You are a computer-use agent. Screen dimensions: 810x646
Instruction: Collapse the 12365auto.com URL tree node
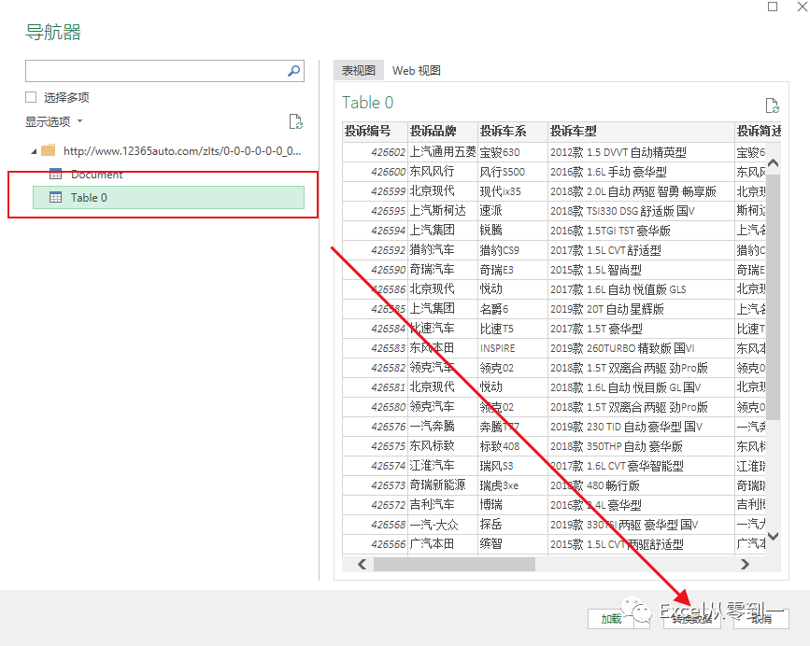pos(34,151)
